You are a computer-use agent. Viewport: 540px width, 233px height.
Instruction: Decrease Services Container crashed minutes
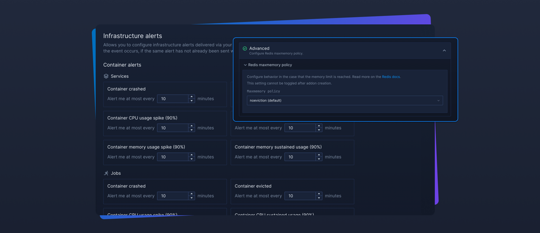point(191,101)
